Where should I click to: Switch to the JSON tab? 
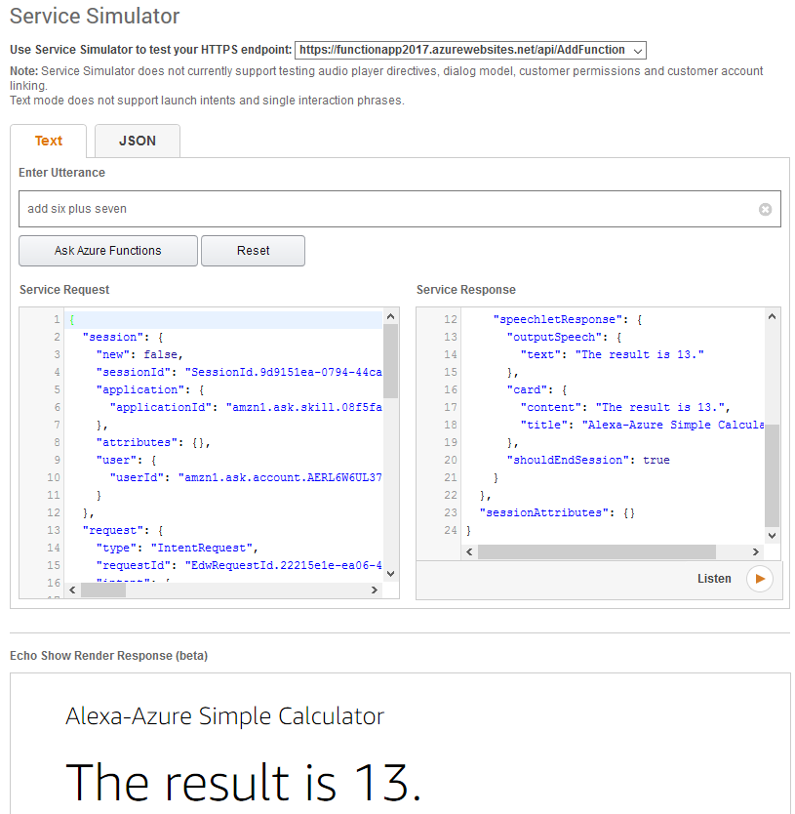(x=138, y=141)
